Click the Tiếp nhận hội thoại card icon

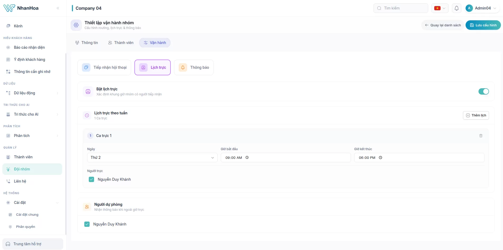point(86,67)
